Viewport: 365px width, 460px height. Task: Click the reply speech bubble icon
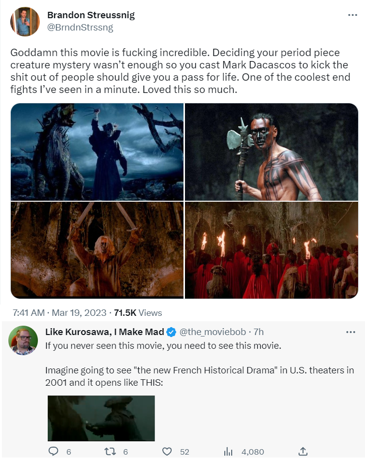pos(54,451)
